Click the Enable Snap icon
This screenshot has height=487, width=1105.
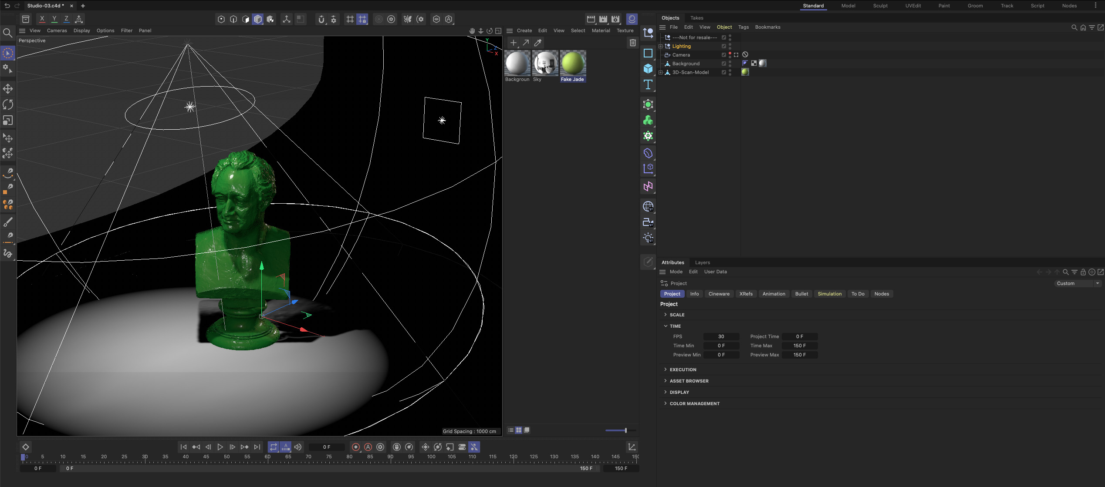[x=321, y=19]
